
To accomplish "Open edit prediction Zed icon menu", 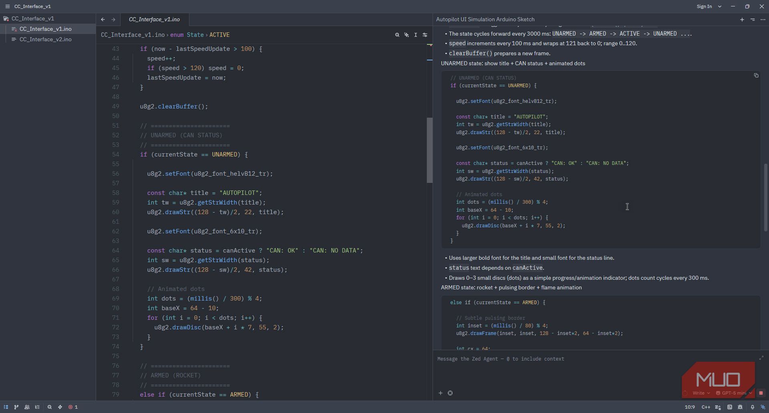I will [718, 407].
